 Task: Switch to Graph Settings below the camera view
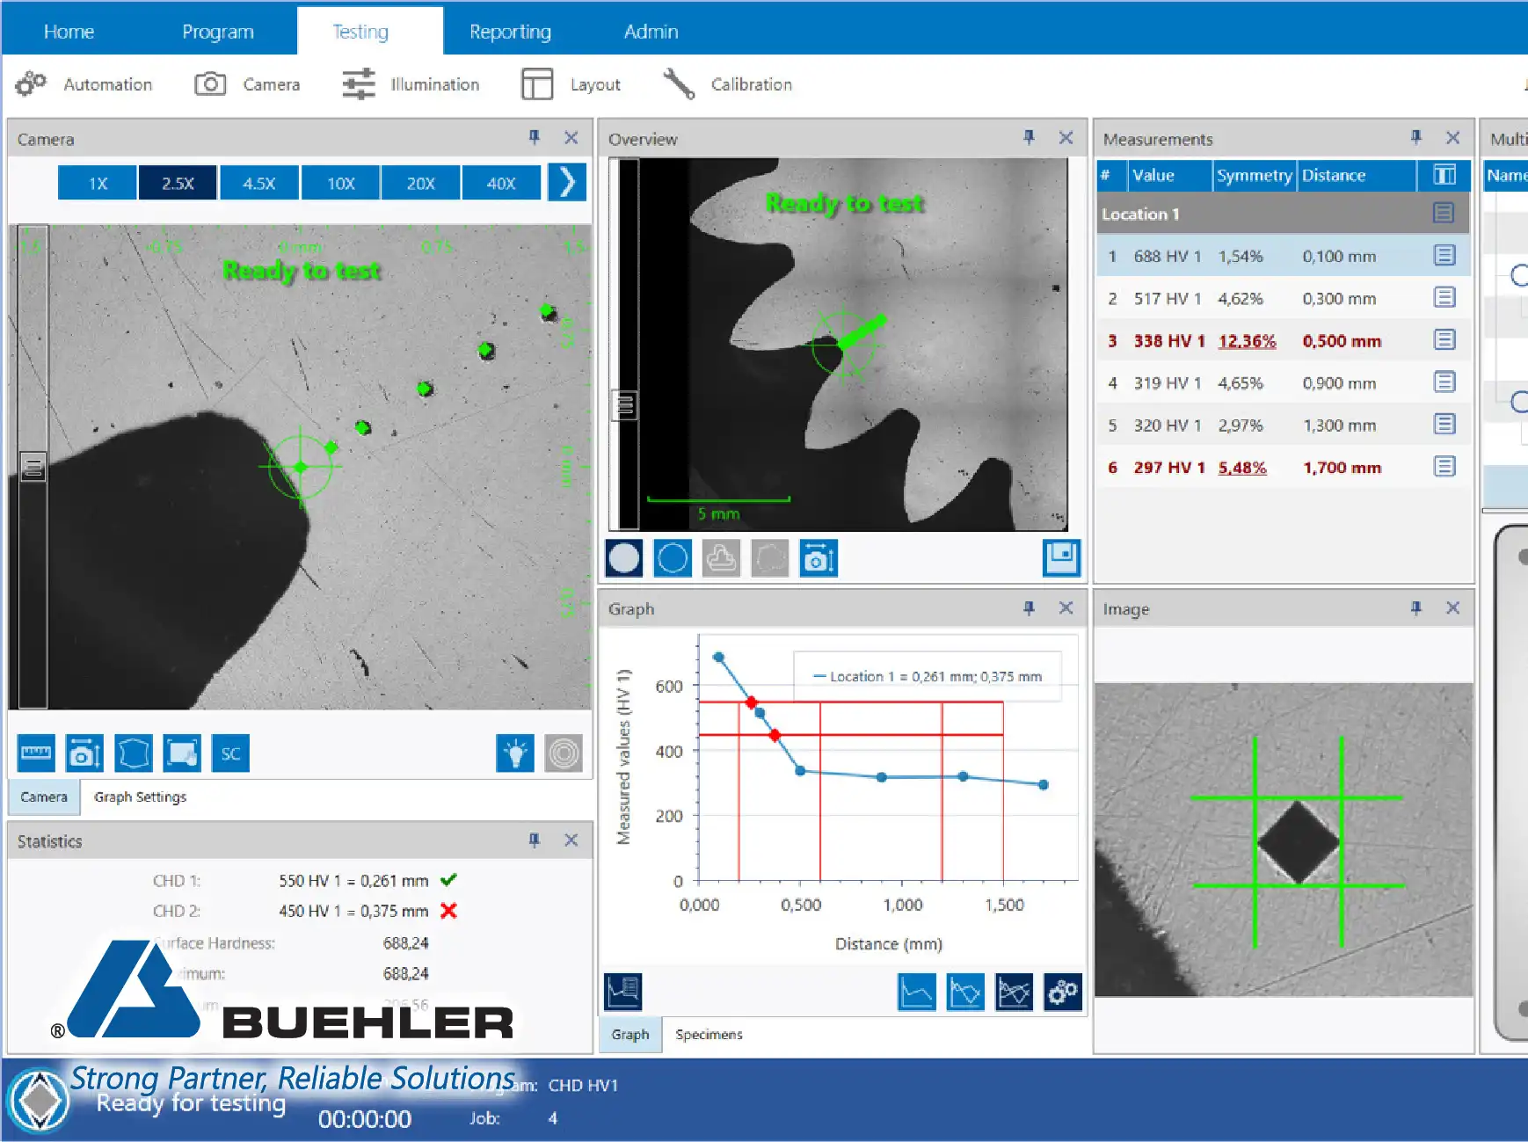tap(140, 796)
